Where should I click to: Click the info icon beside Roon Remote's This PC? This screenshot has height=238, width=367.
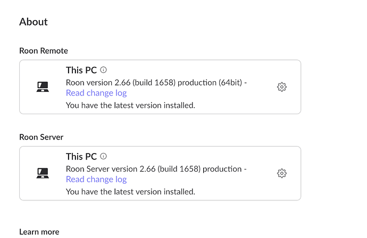pos(103,70)
